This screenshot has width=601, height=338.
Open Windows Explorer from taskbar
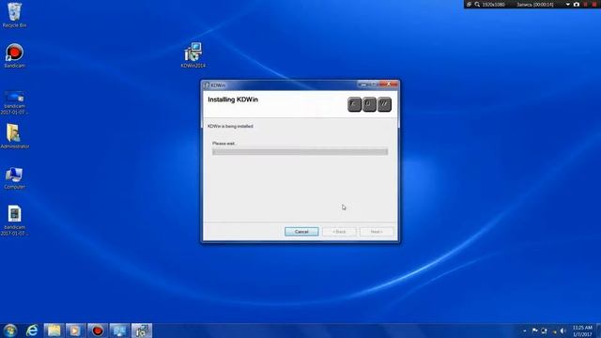[54, 330]
